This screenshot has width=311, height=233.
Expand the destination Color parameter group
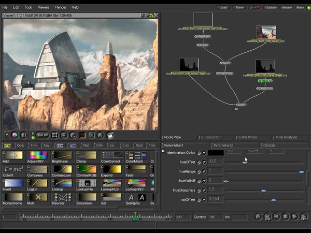point(164,152)
